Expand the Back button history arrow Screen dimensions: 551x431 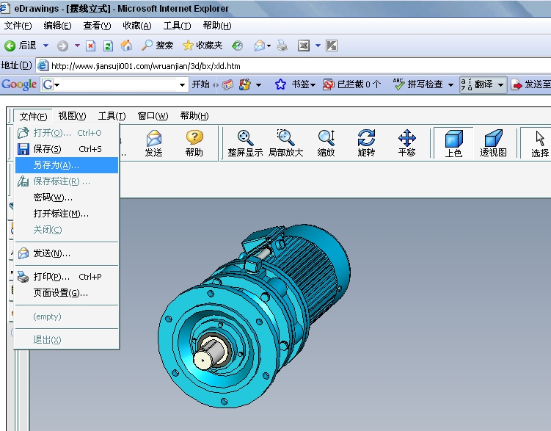click(x=45, y=46)
